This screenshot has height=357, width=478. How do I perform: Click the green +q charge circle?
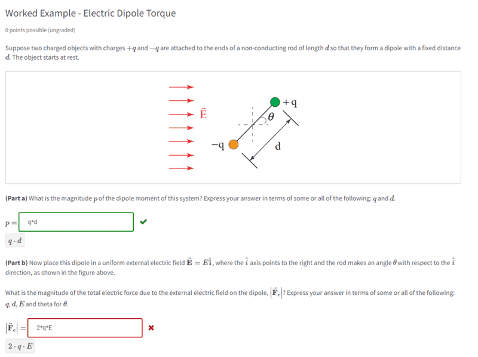[x=275, y=101]
